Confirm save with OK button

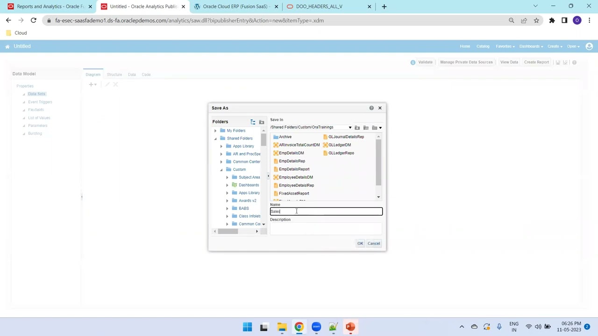pyautogui.click(x=360, y=244)
